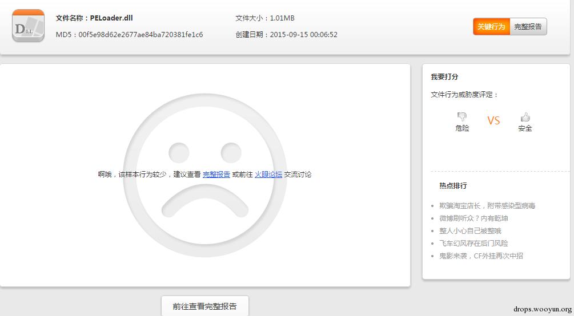Click the 文件行为威胁度评定 label
Image resolution: width=574 pixels, height=316 pixels.
(464, 95)
